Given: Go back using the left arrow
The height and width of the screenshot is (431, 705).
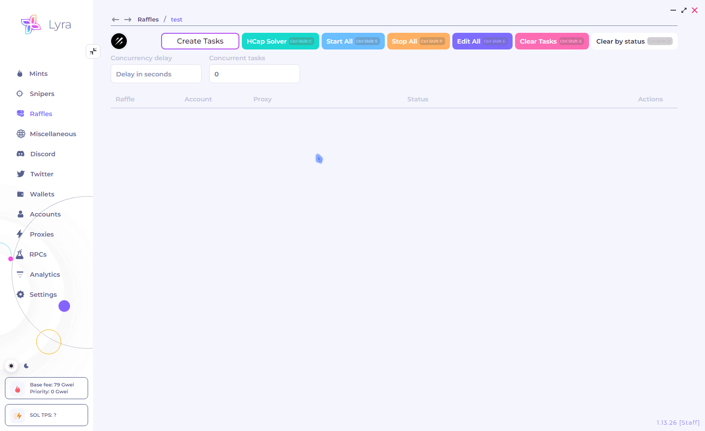Looking at the screenshot, I should click(116, 20).
